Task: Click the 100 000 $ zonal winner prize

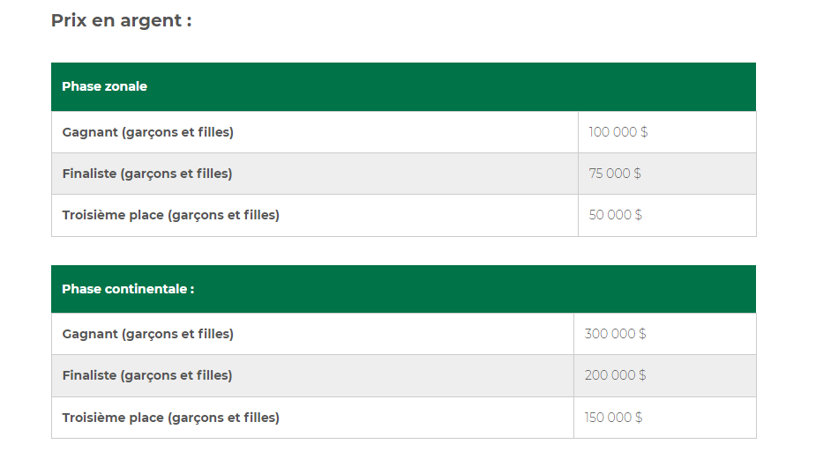Action: click(x=618, y=132)
